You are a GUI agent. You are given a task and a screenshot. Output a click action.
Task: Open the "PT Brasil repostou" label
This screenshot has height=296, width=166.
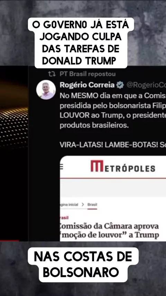click(87, 74)
